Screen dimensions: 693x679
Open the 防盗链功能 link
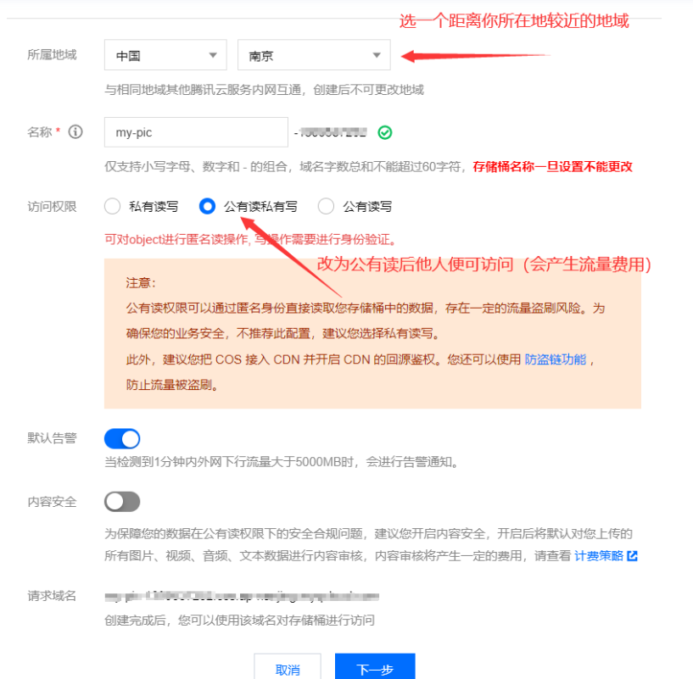(555, 359)
